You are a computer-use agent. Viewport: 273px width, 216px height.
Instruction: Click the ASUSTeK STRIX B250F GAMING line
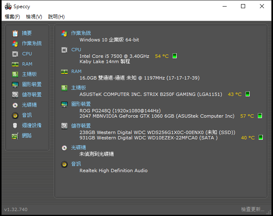click(151, 94)
